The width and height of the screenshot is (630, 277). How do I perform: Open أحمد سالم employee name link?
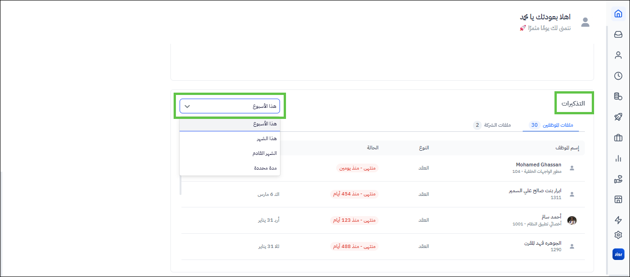(552, 217)
